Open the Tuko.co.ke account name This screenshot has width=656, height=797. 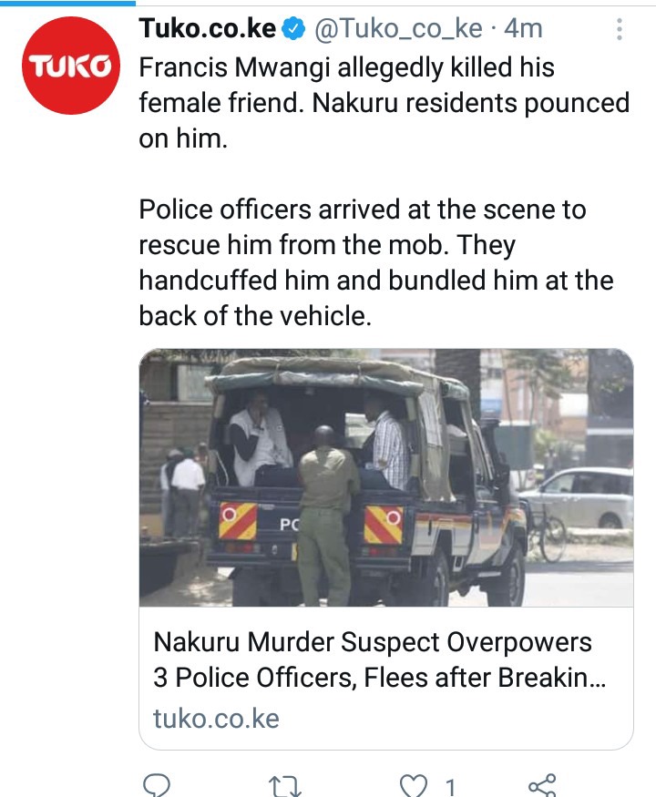tap(208, 28)
